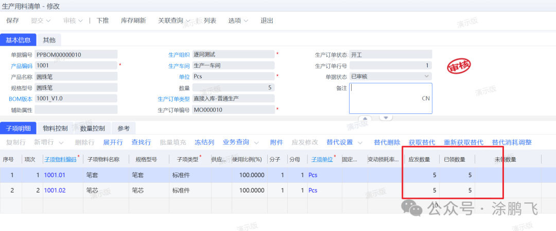Select the 参考 tab
Screen dimensions: 556x231
coord(124,128)
